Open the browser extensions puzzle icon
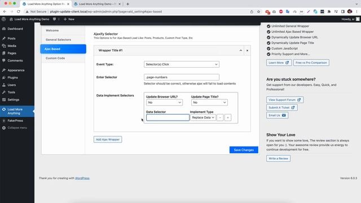361x203 pixels. coord(329,11)
